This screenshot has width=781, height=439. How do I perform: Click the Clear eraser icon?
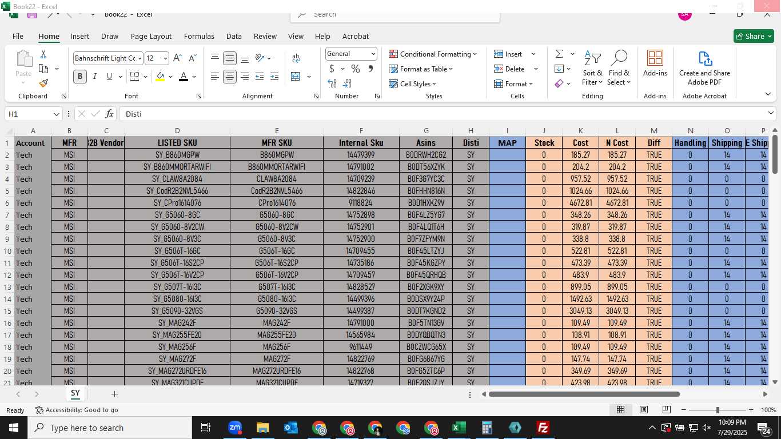(x=559, y=83)
